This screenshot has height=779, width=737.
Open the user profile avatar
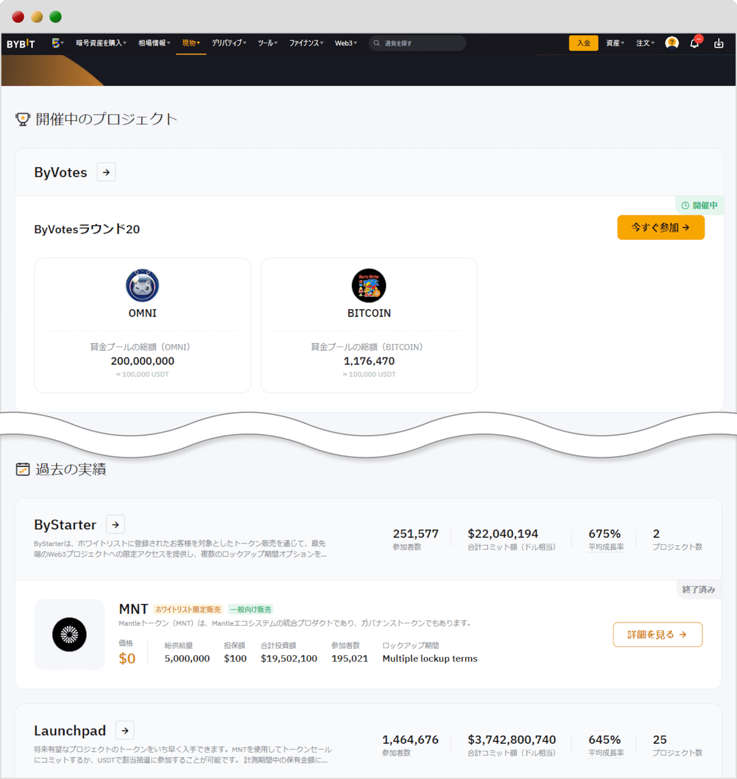(672, 43)
